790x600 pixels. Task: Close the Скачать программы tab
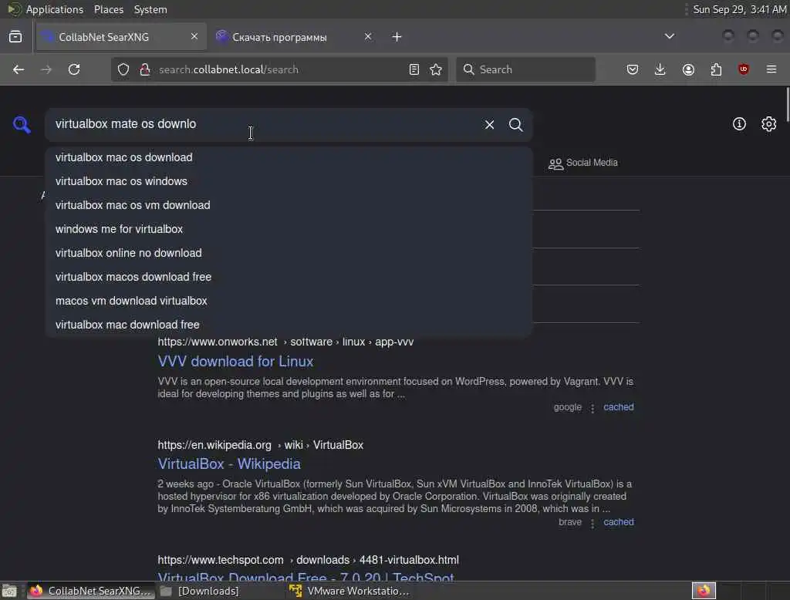(x=368, y=36)
